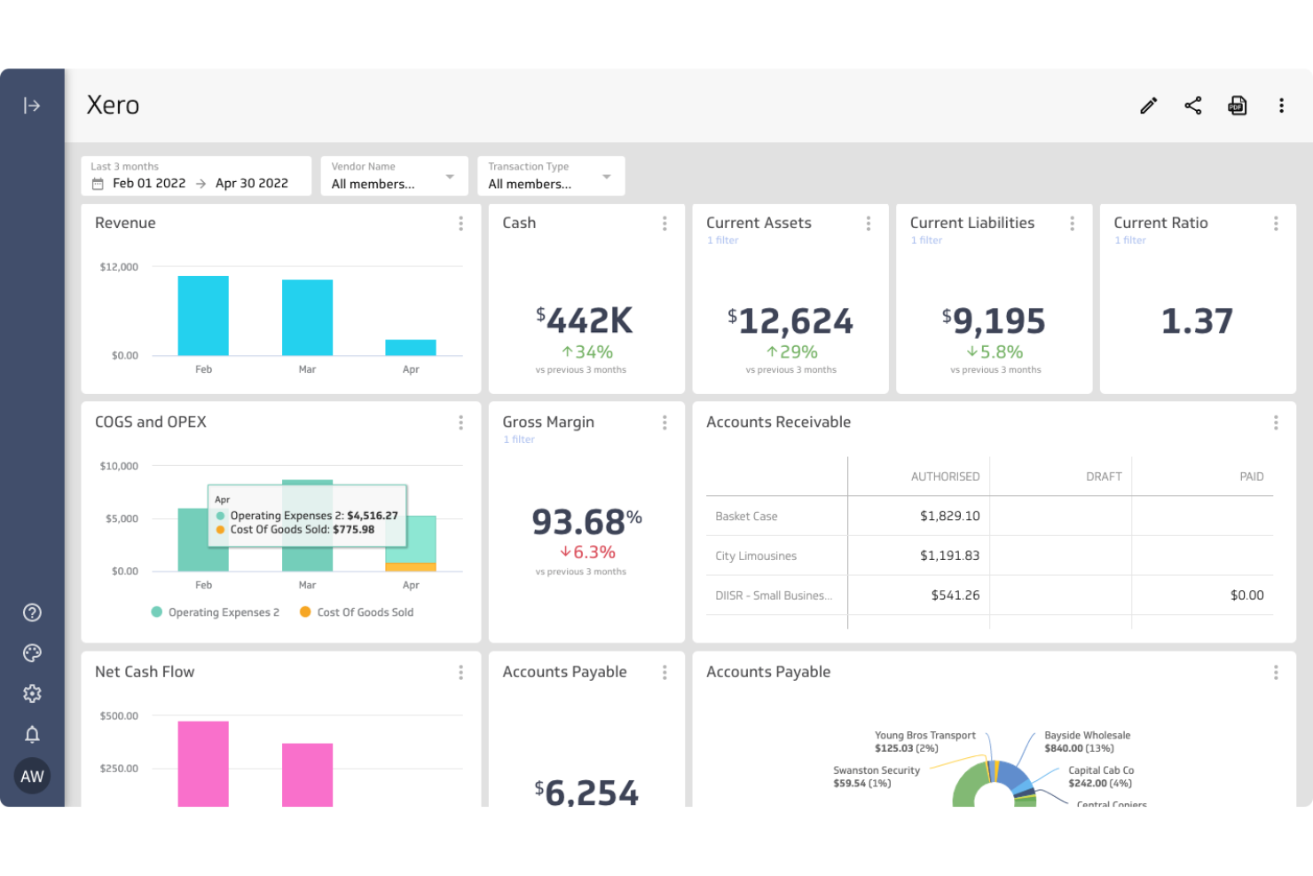Open the Transaction Type dropdown
Screen dimensions: 1313x876
click(607, 176)
